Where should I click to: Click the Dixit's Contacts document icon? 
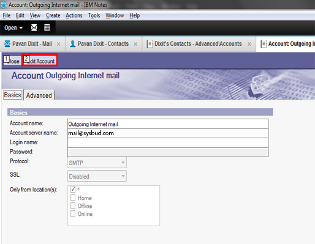click(150, 44)
